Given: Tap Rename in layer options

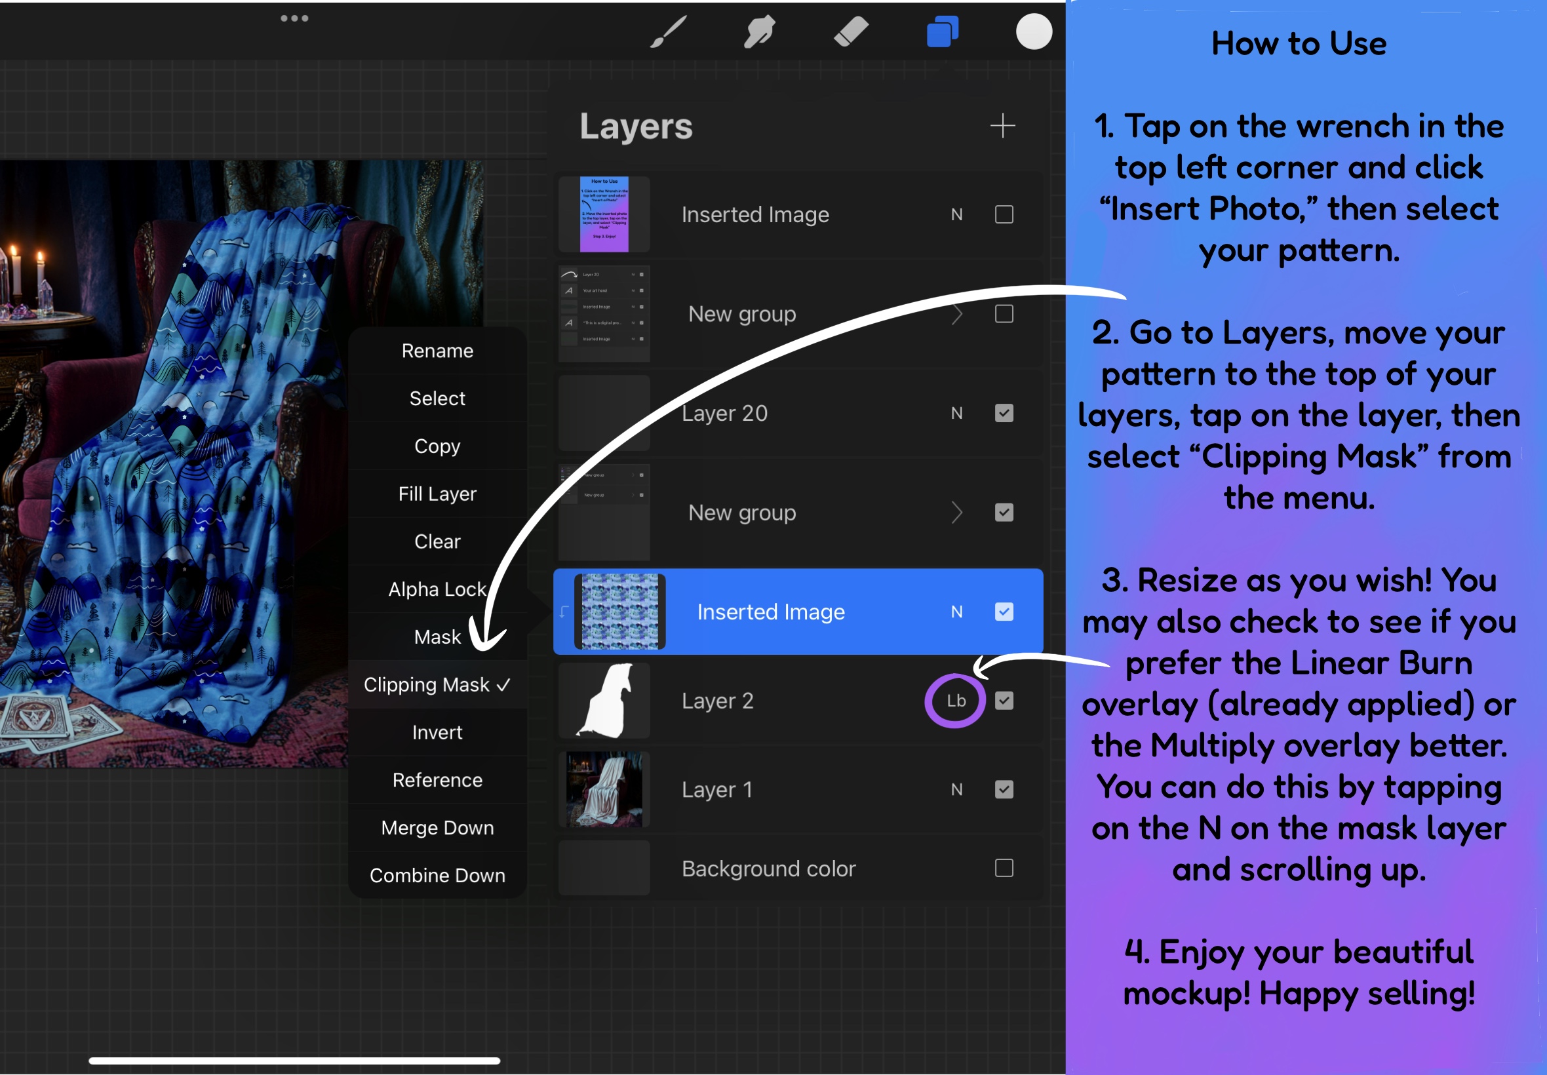Looking at the screenshot, I should click(x=437, y=351).
